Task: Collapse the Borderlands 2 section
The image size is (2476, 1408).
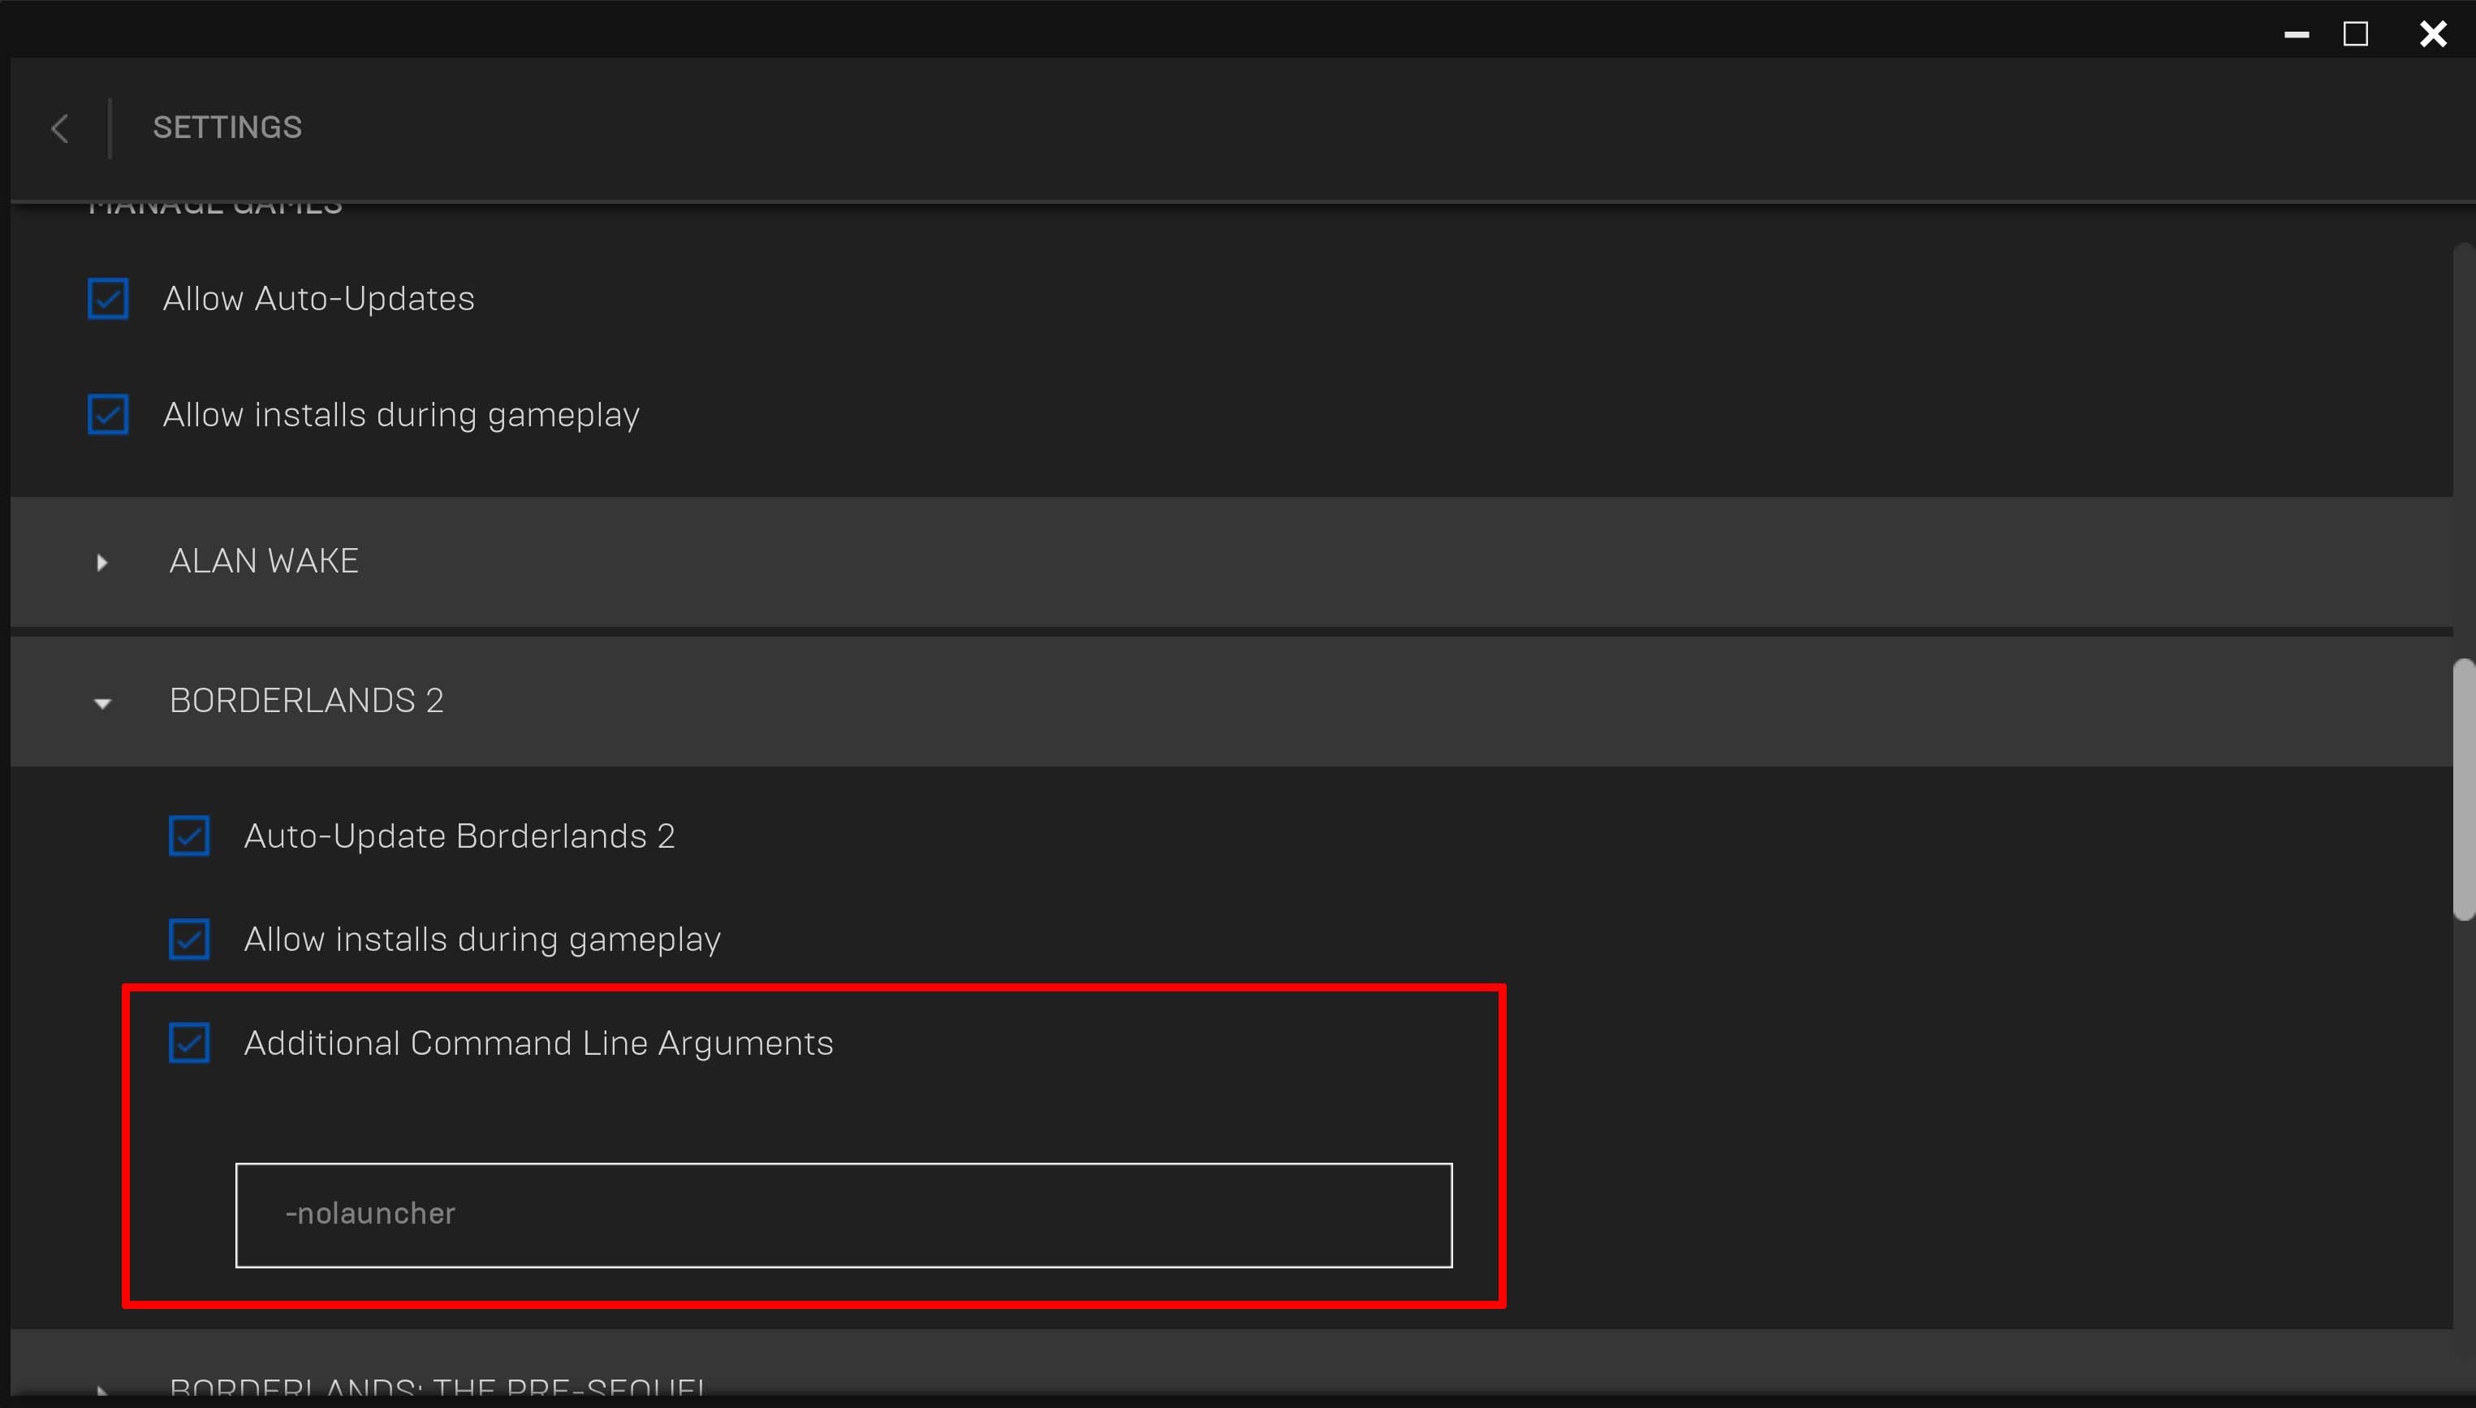Action: coord(101,703)
